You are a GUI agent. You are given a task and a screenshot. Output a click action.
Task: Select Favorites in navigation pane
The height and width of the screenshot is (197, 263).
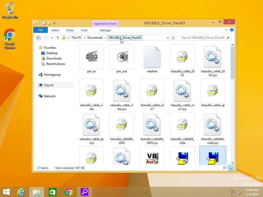coord(50,47)
